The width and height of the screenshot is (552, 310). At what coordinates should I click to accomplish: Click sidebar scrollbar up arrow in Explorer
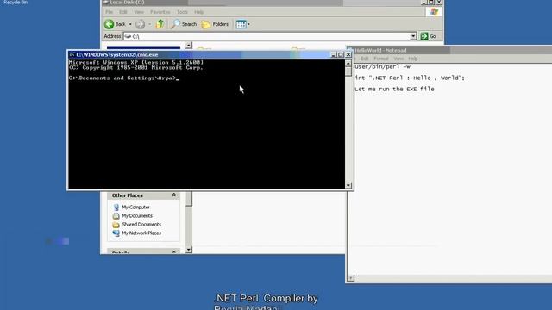[x=189, y=46]
